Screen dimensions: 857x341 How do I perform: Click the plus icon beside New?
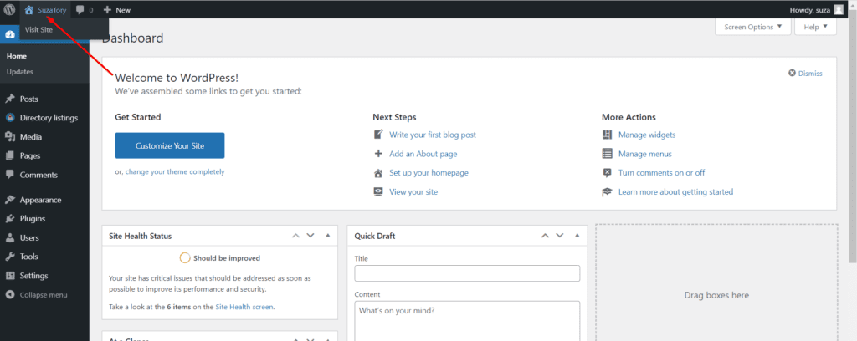point(108,10)
